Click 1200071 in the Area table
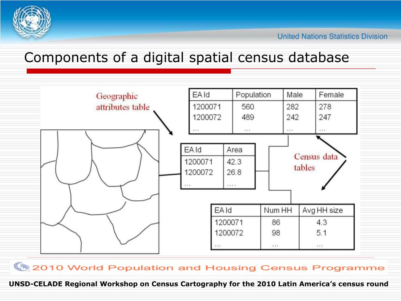401x301 pixels. pos(199,162)
